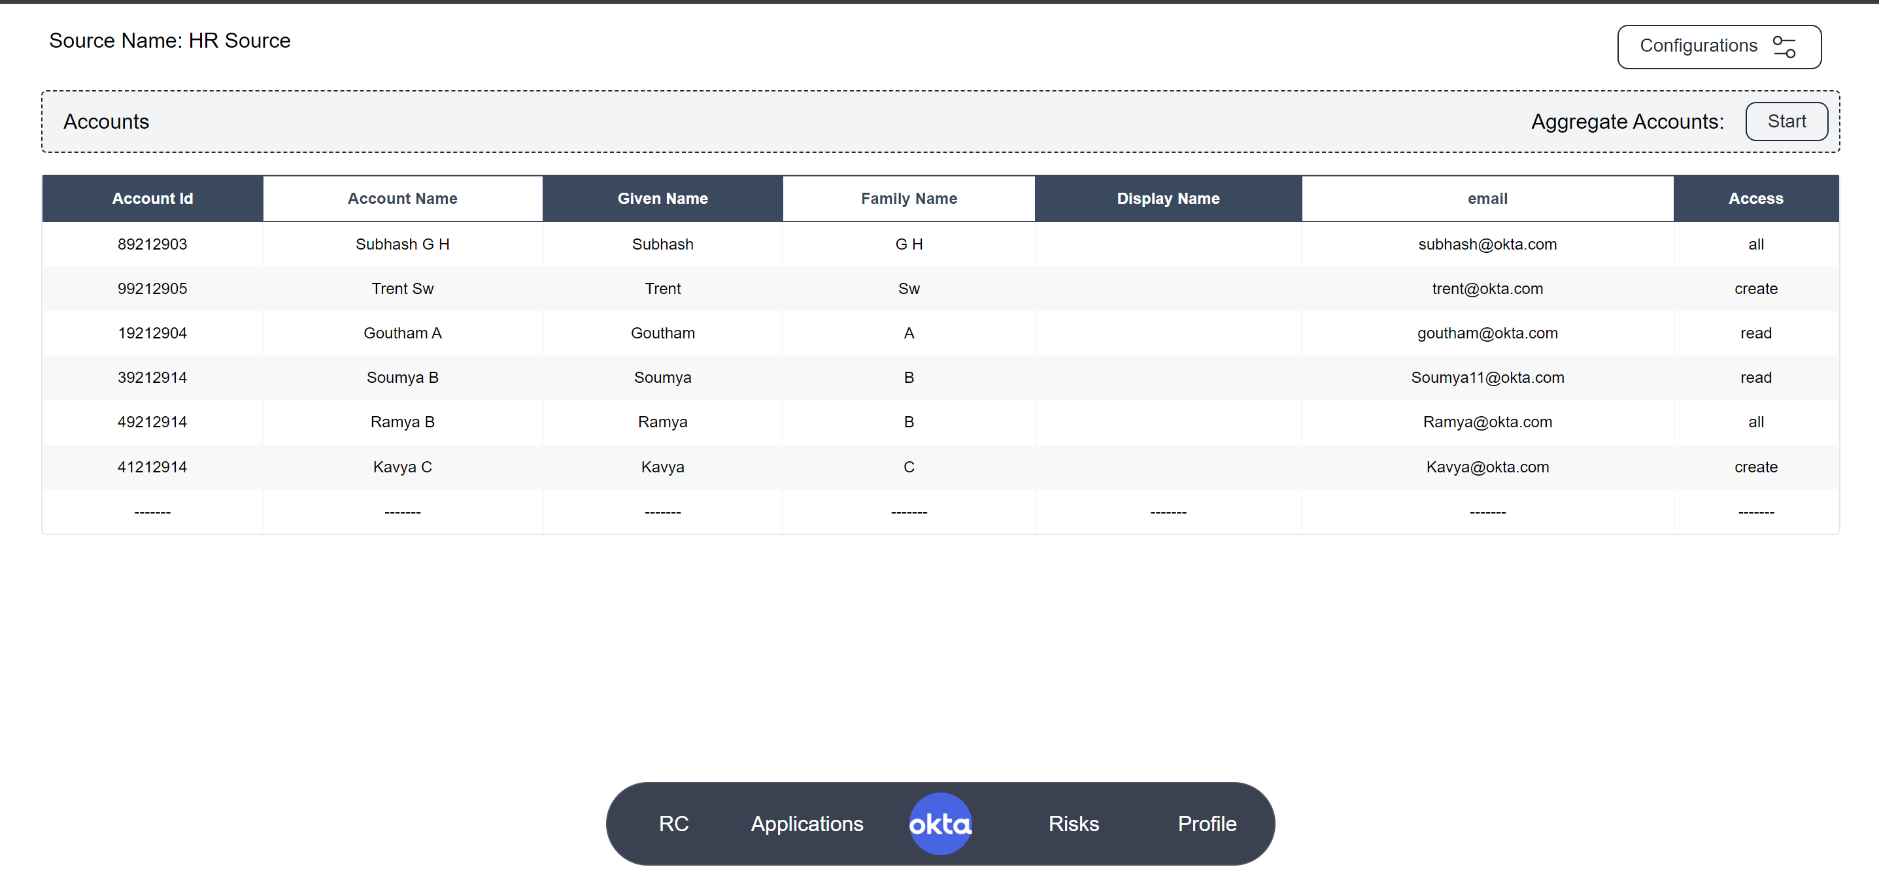Click the Access column header
Viewport: 1879px width, 882px height.
tap(1755, 198)
